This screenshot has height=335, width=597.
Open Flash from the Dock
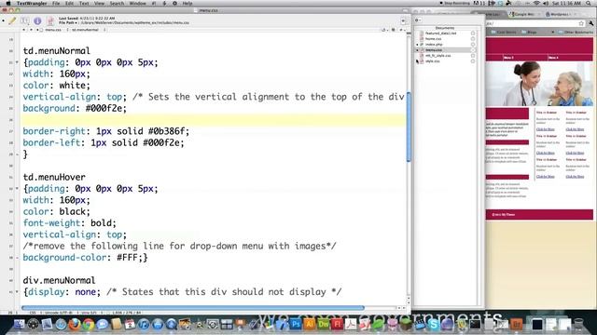(x=337, y=325)
